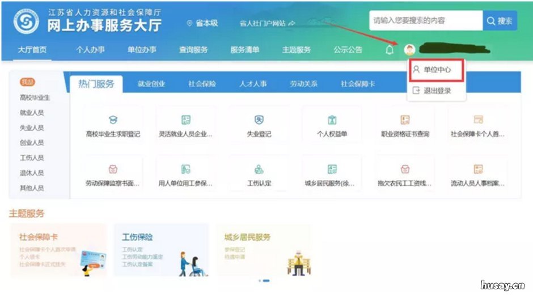Screen dimensions: 533x295
Task: Open the 个人办事 nav item
Action: 90,50
